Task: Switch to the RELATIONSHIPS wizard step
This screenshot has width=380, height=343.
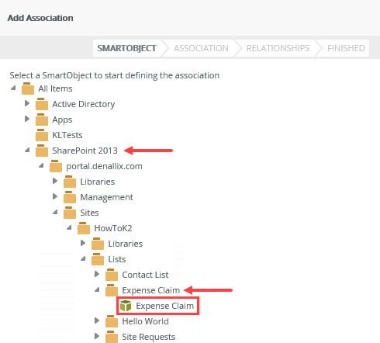Action: [278, 48]
